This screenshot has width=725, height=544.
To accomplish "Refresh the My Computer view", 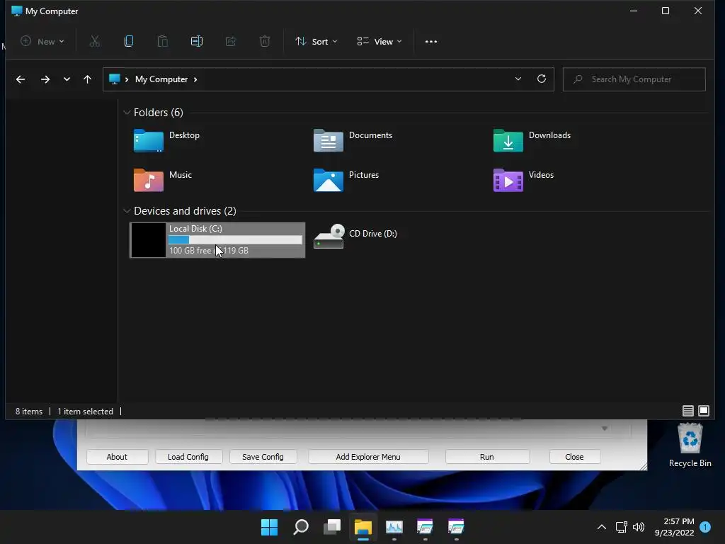I will [x=542, y=79].
